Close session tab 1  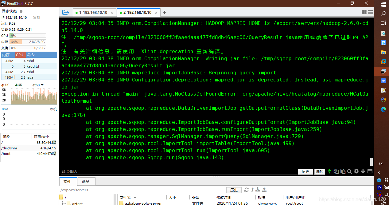point(112,13)
